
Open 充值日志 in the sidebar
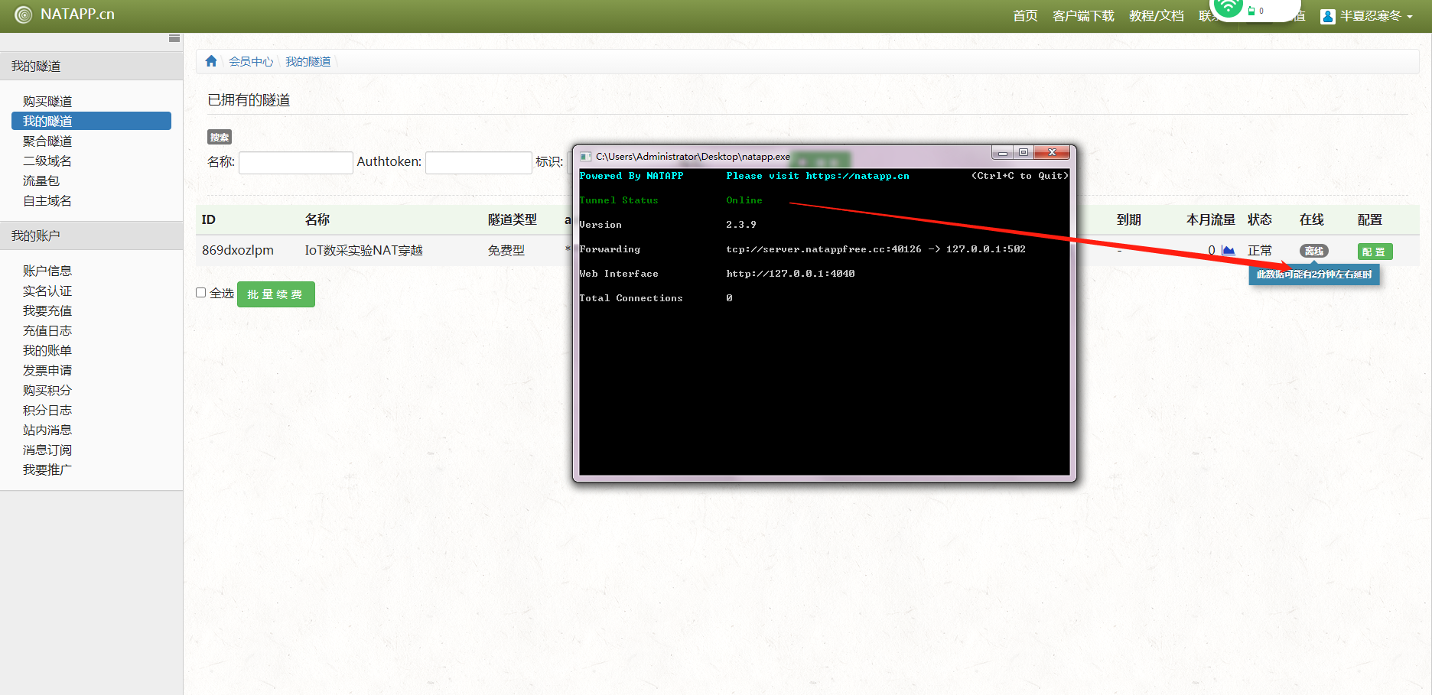coord(47,331)
